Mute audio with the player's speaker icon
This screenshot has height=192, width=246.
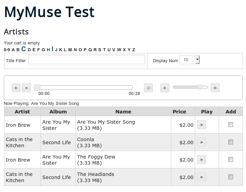pyautogui.click(x=165, y=88)
